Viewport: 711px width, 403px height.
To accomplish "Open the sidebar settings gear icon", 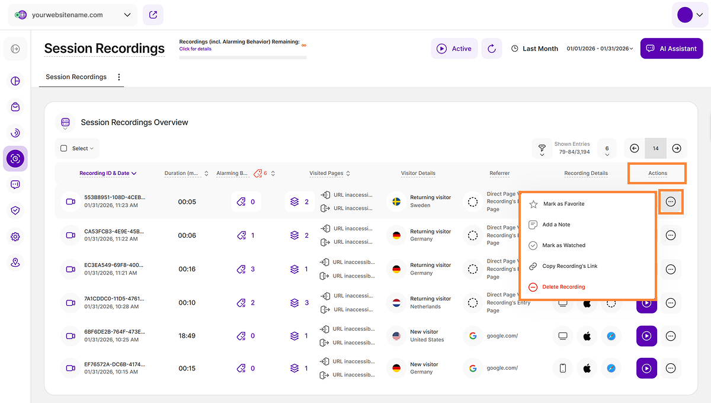I will pyautogui.click(x=15, y=236).
